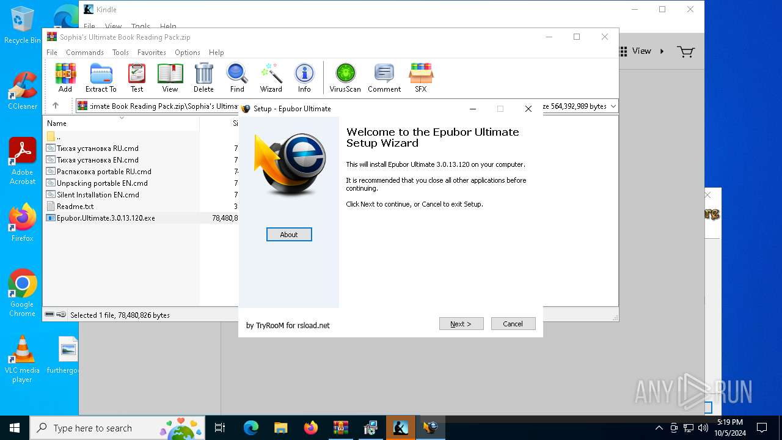
Task: Select Распаковка portable RU.cmd file
Action: pos(104,172)
